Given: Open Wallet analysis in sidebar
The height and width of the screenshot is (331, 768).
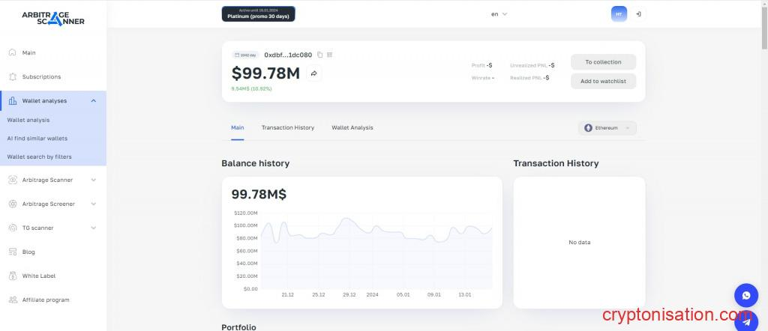Looking at the screenshot, I should point(28,120).
